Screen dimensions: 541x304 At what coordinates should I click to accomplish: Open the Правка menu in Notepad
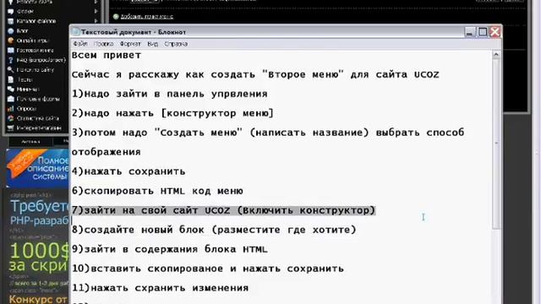(103, 44)
